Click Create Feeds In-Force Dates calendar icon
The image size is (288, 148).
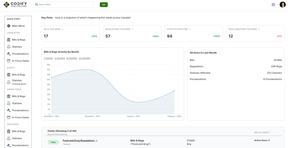[x=9, y=117]
